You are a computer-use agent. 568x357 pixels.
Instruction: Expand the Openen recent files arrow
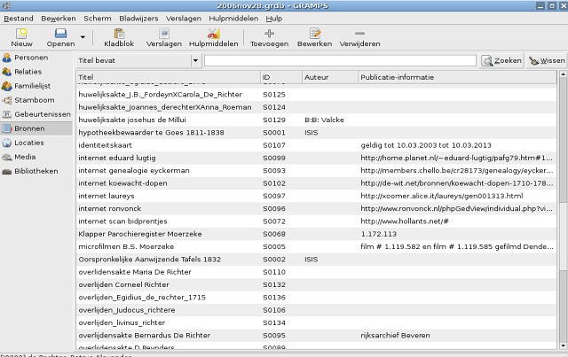[83, 37]
